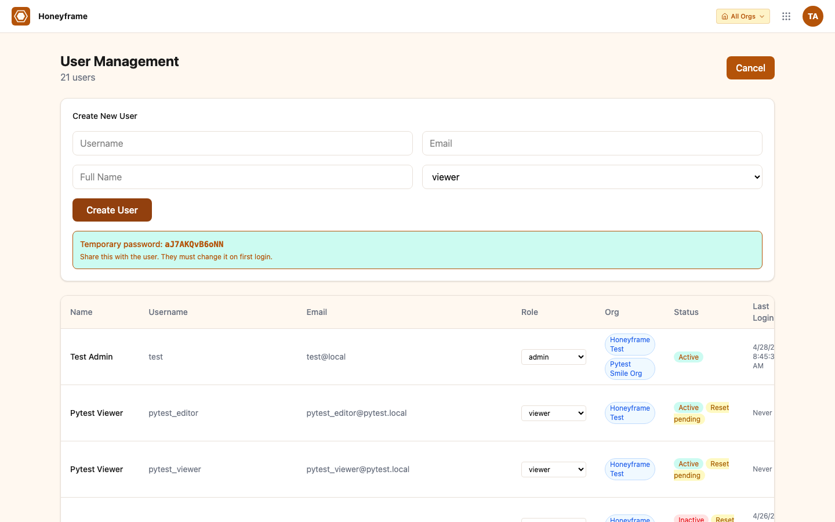This screenshot has width=835, height=522.
Task: Click the User Management heading
Action: point(119,61)
